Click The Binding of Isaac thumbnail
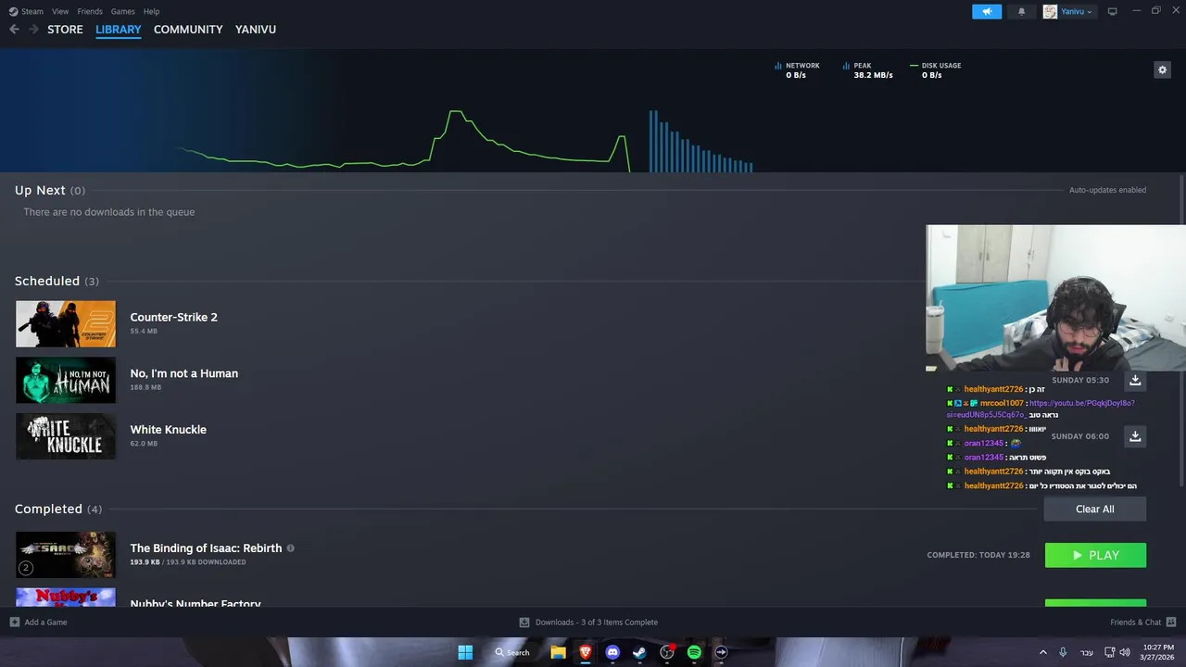This screenshot has width=1186, height=667. [66, 555]
